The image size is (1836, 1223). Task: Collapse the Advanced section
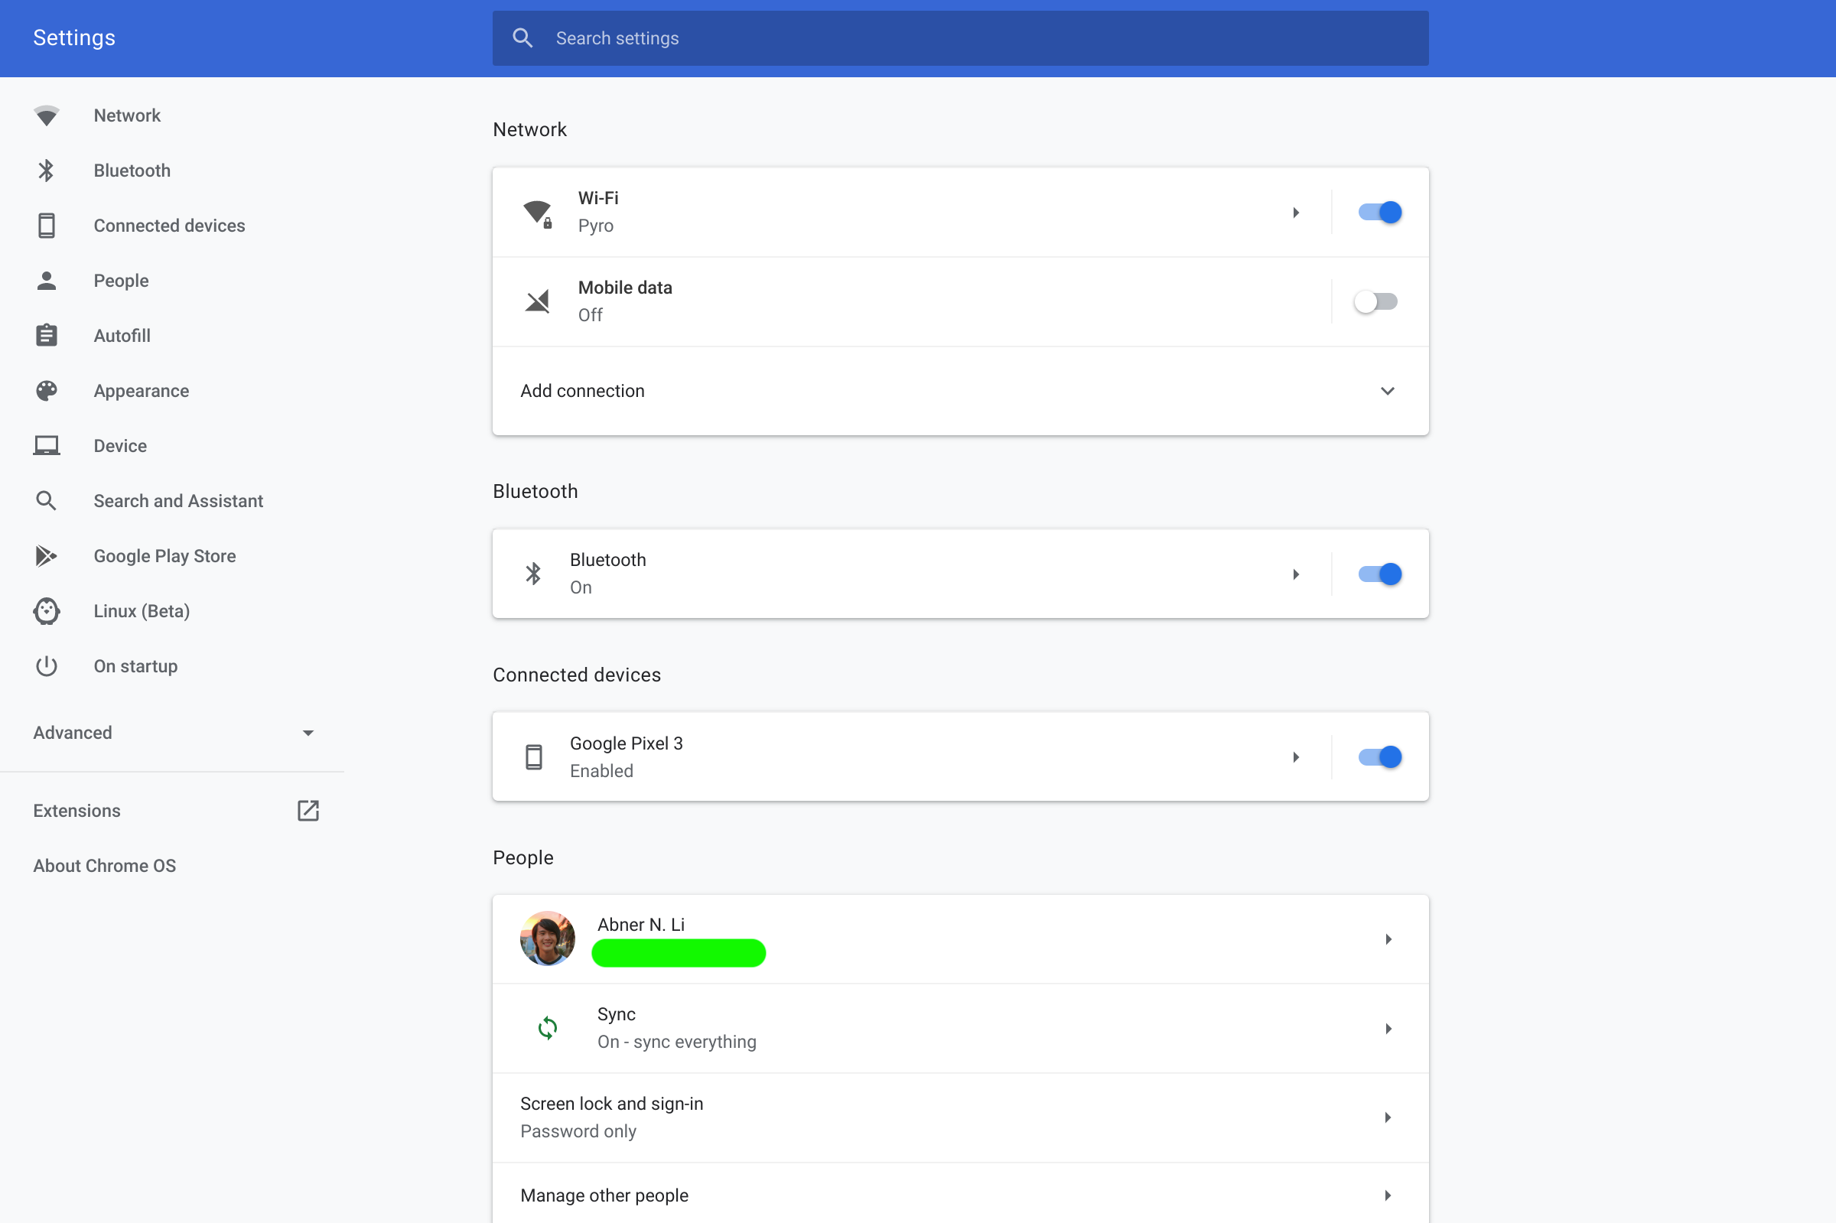tap(308, 733)
